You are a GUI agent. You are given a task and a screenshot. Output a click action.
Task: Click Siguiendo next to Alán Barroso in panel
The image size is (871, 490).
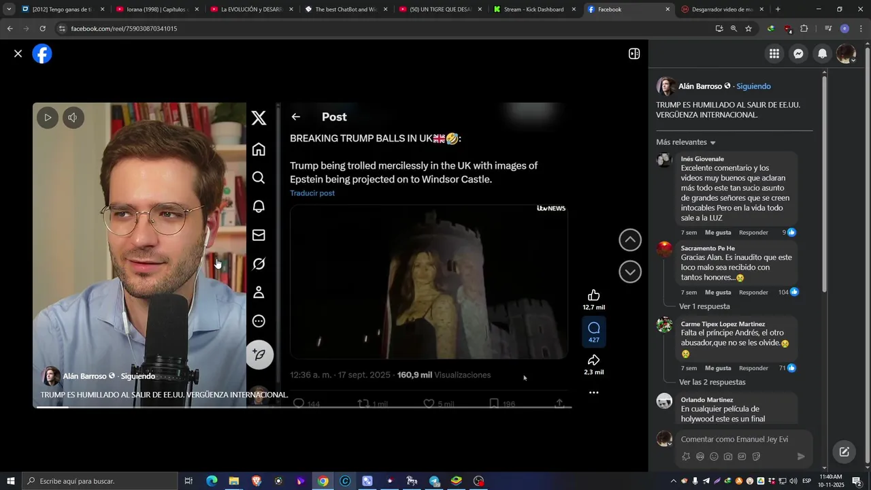[x=753, y=86]
